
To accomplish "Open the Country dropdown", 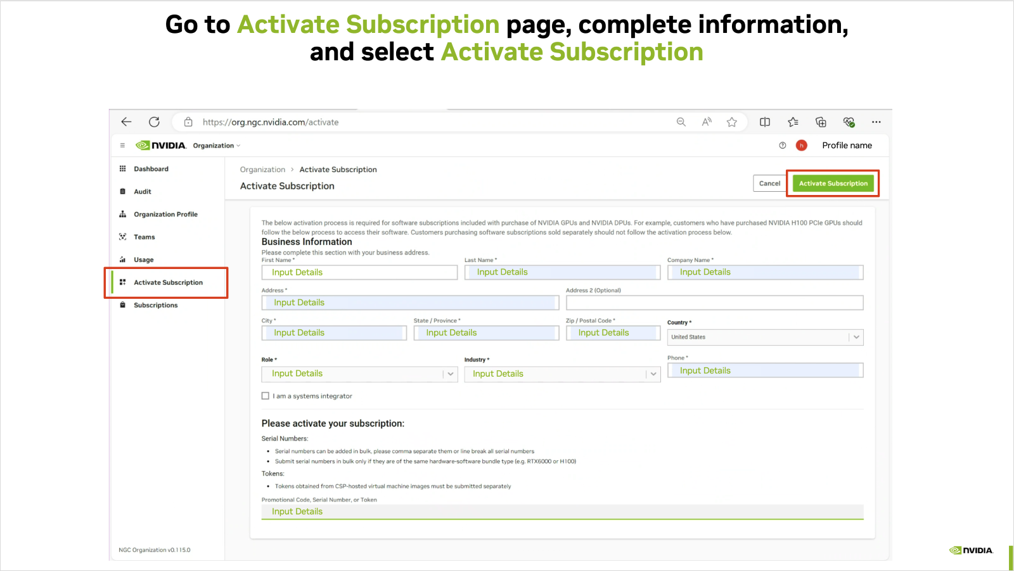I will [765, 337].
